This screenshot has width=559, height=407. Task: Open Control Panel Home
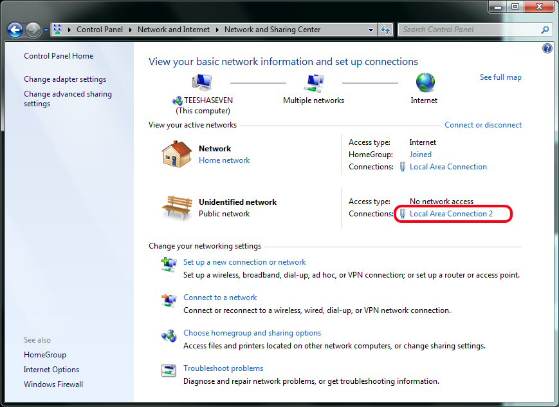point(59,56)
